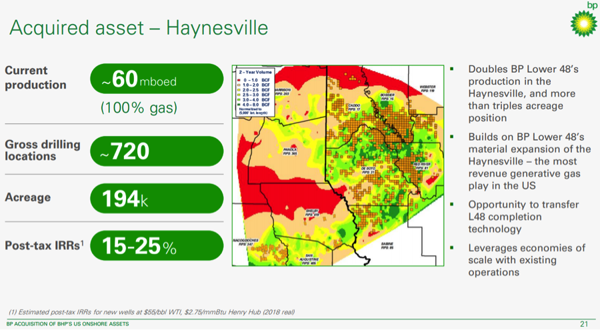
Task: Click the Red River county label on map
Action: click(x=422, y=165)
